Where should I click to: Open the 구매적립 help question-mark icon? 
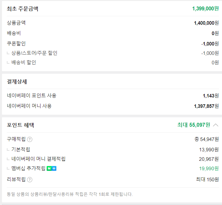tap(30, 139)
